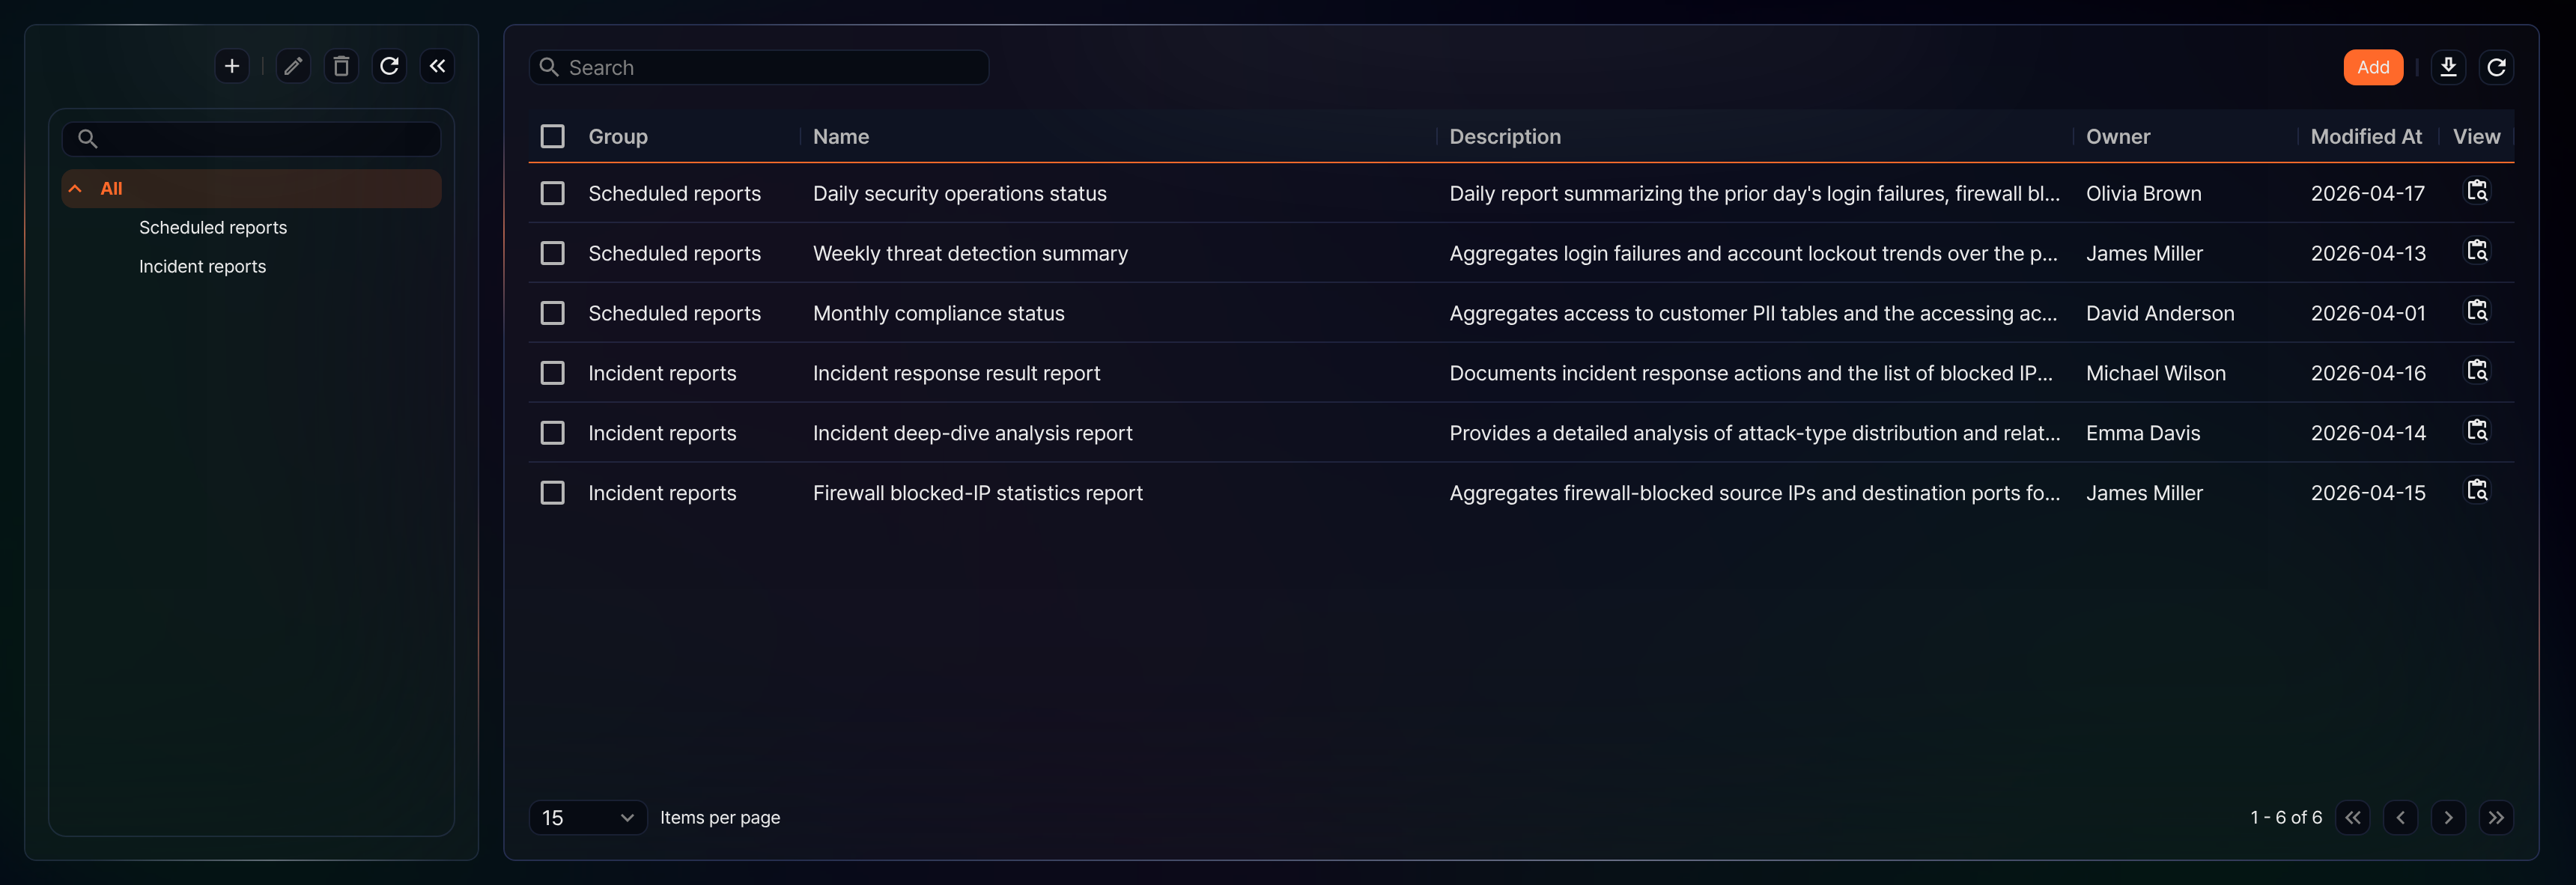The height and width of the screenshot is (885, 2576).
Task: Select Incident reports in the tree
Action: coord(202,266)
